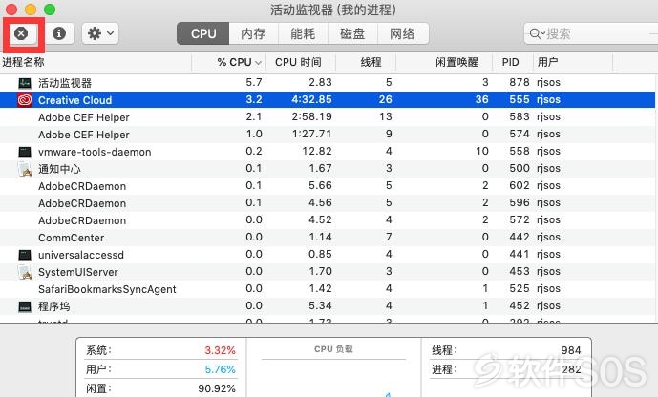Select the vmware-tools-daemon process name

pos(95,152)
